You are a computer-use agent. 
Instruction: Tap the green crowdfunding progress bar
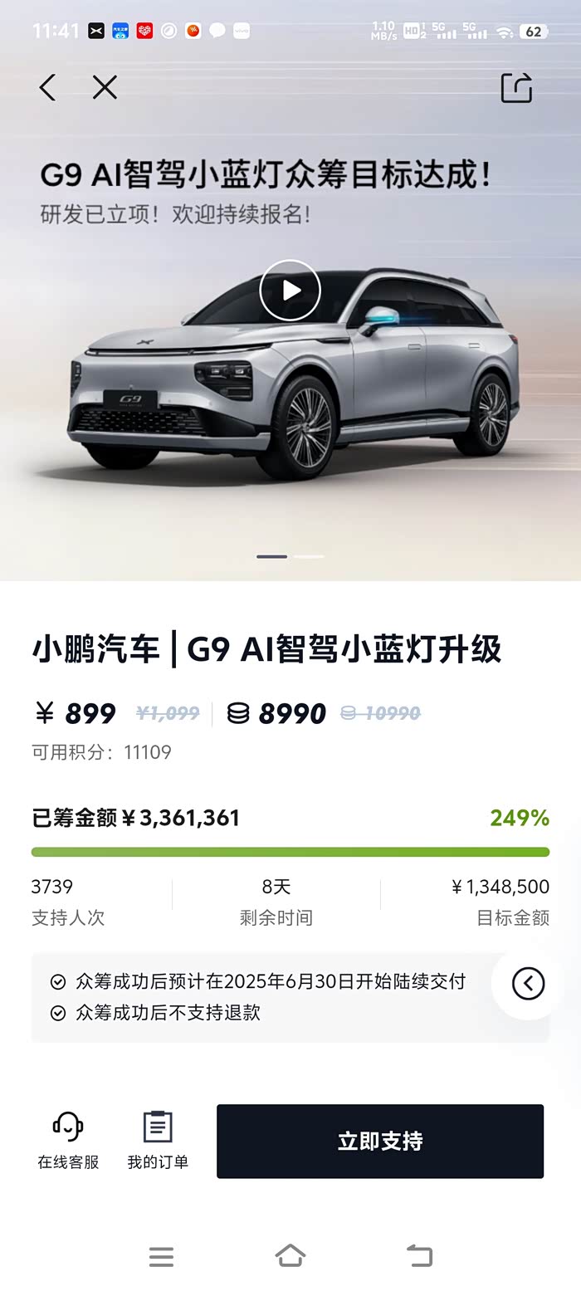click(x=290, y=852)
